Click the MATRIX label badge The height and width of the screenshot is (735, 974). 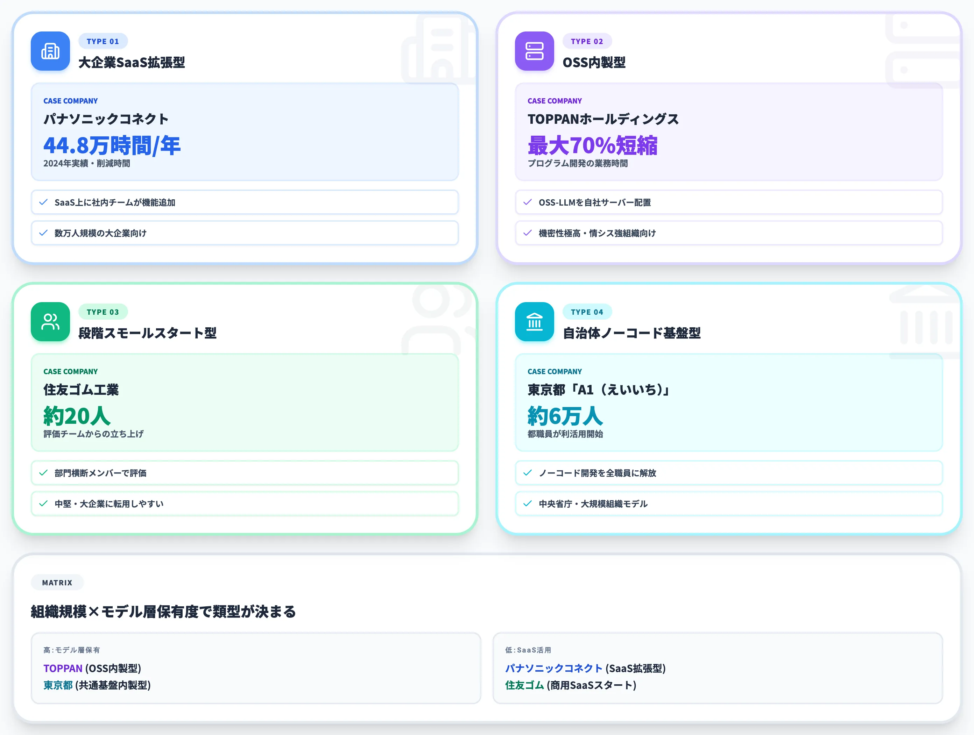tap(57, 583)
